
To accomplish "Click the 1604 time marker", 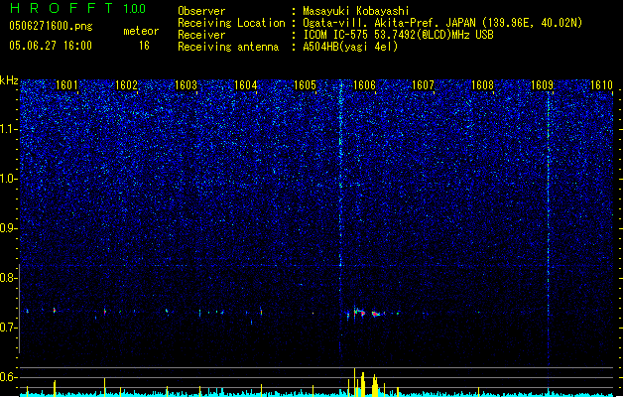I will tap(246, 85).
